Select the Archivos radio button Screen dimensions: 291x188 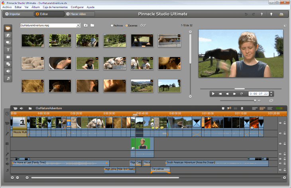click(x=112, y=25)
